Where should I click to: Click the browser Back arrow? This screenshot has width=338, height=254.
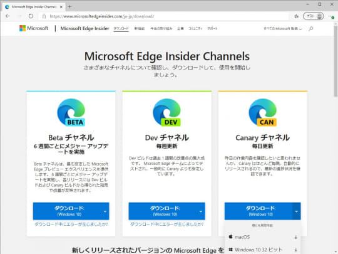click(8, 16)
